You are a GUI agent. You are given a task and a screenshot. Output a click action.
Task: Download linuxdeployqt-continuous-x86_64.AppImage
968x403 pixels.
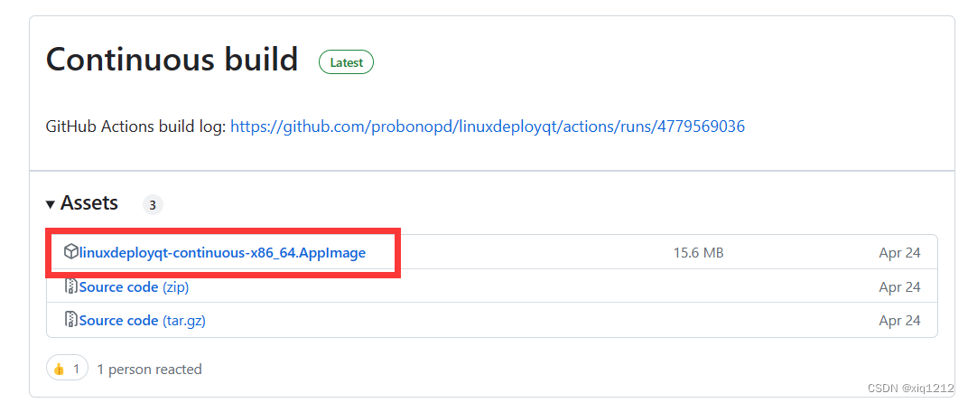click(x=222, y=252)
